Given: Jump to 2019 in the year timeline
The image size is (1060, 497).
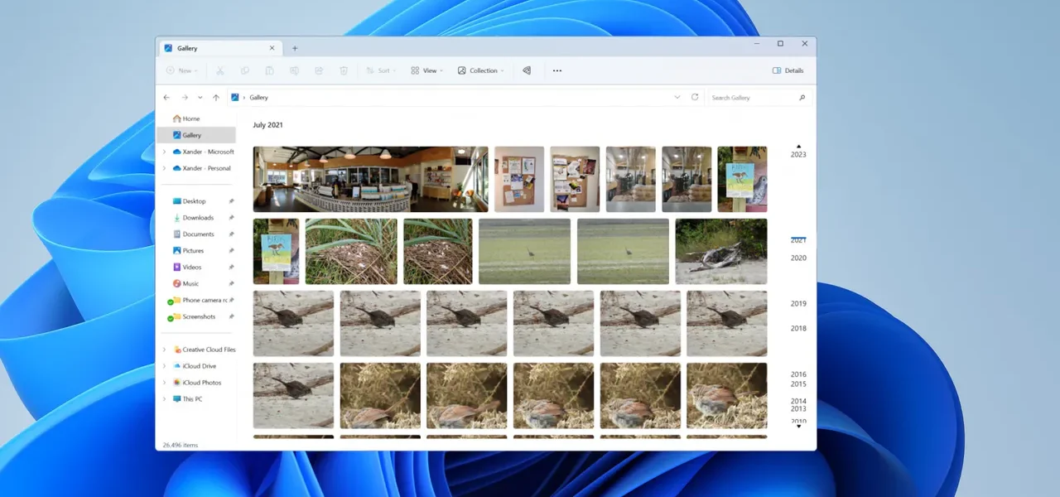Looking at the screenshot, I should click(x=797, y=303).
